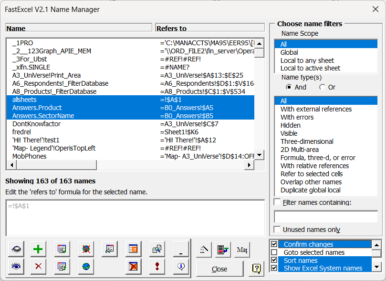Select Local to any sheet scope
Viewport: 386px width, 281px height.
(326, 60)
